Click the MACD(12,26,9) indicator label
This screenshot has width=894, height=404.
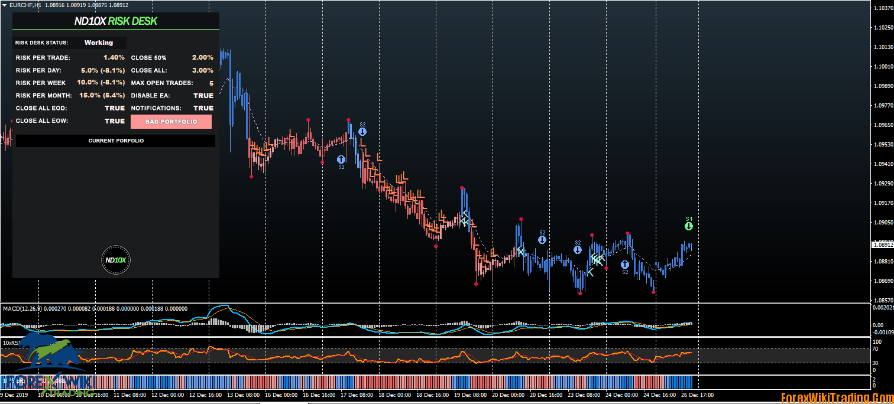click(x=22, y=308)
